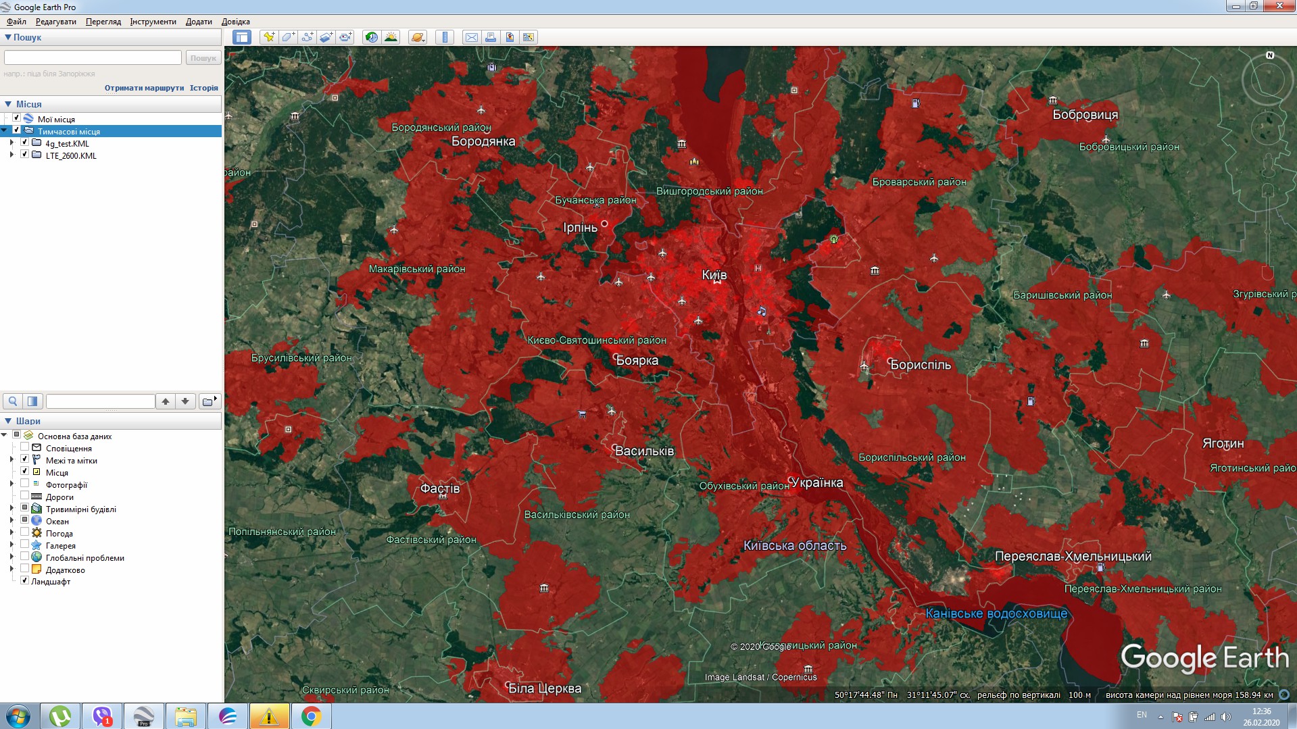This screenshot has width=1297, height=729.
Task: Show historical imagery clock icon
Action: pos(372,37)
